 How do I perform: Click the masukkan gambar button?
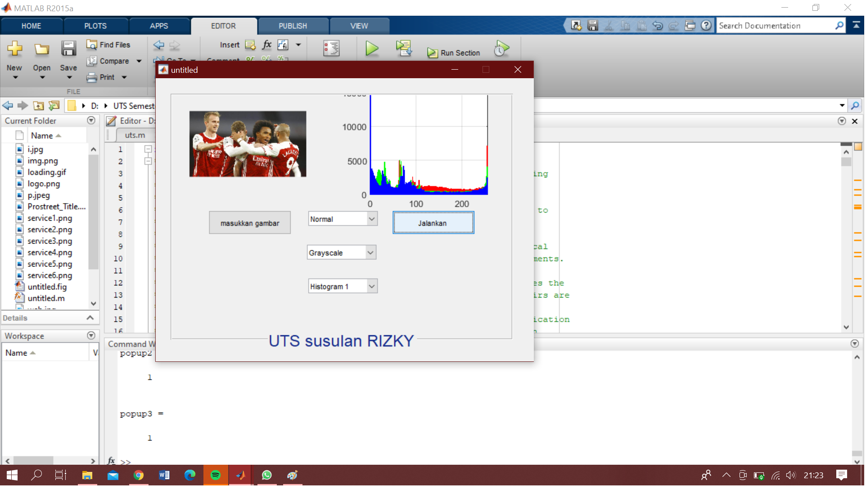pos(249,222)
